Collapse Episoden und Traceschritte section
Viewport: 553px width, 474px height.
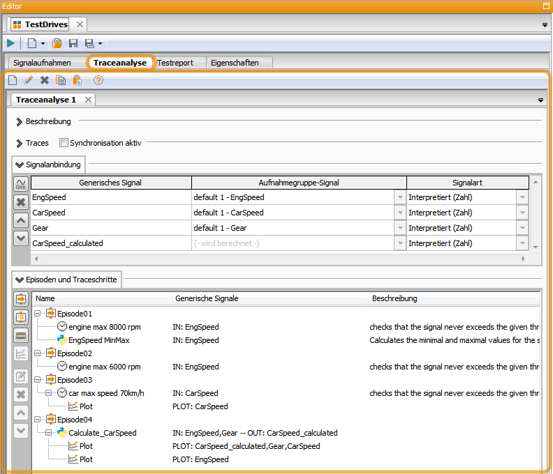point(20,280)
